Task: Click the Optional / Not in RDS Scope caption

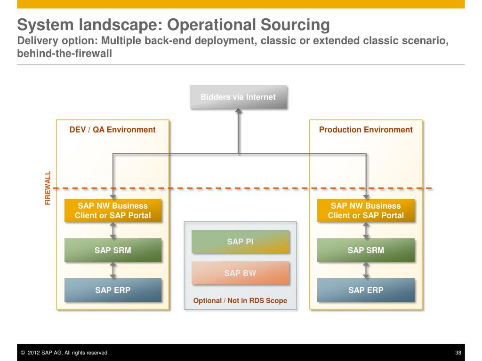Action: click(x=240, y=300)
